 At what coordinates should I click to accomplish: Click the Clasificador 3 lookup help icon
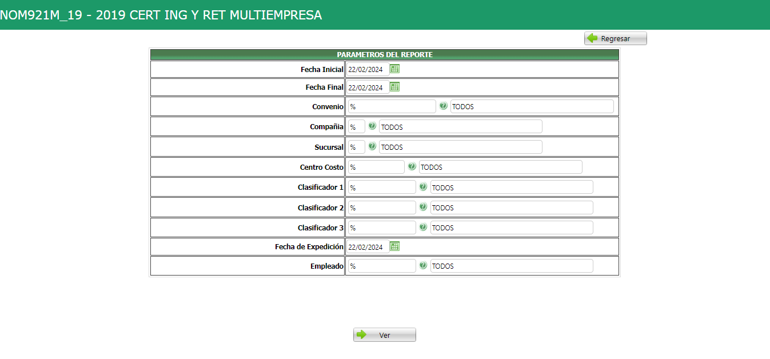pos(423,227)
